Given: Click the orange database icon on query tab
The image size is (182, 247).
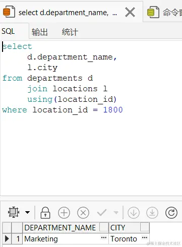Looking at the screenshot, I should coord(9,12).
